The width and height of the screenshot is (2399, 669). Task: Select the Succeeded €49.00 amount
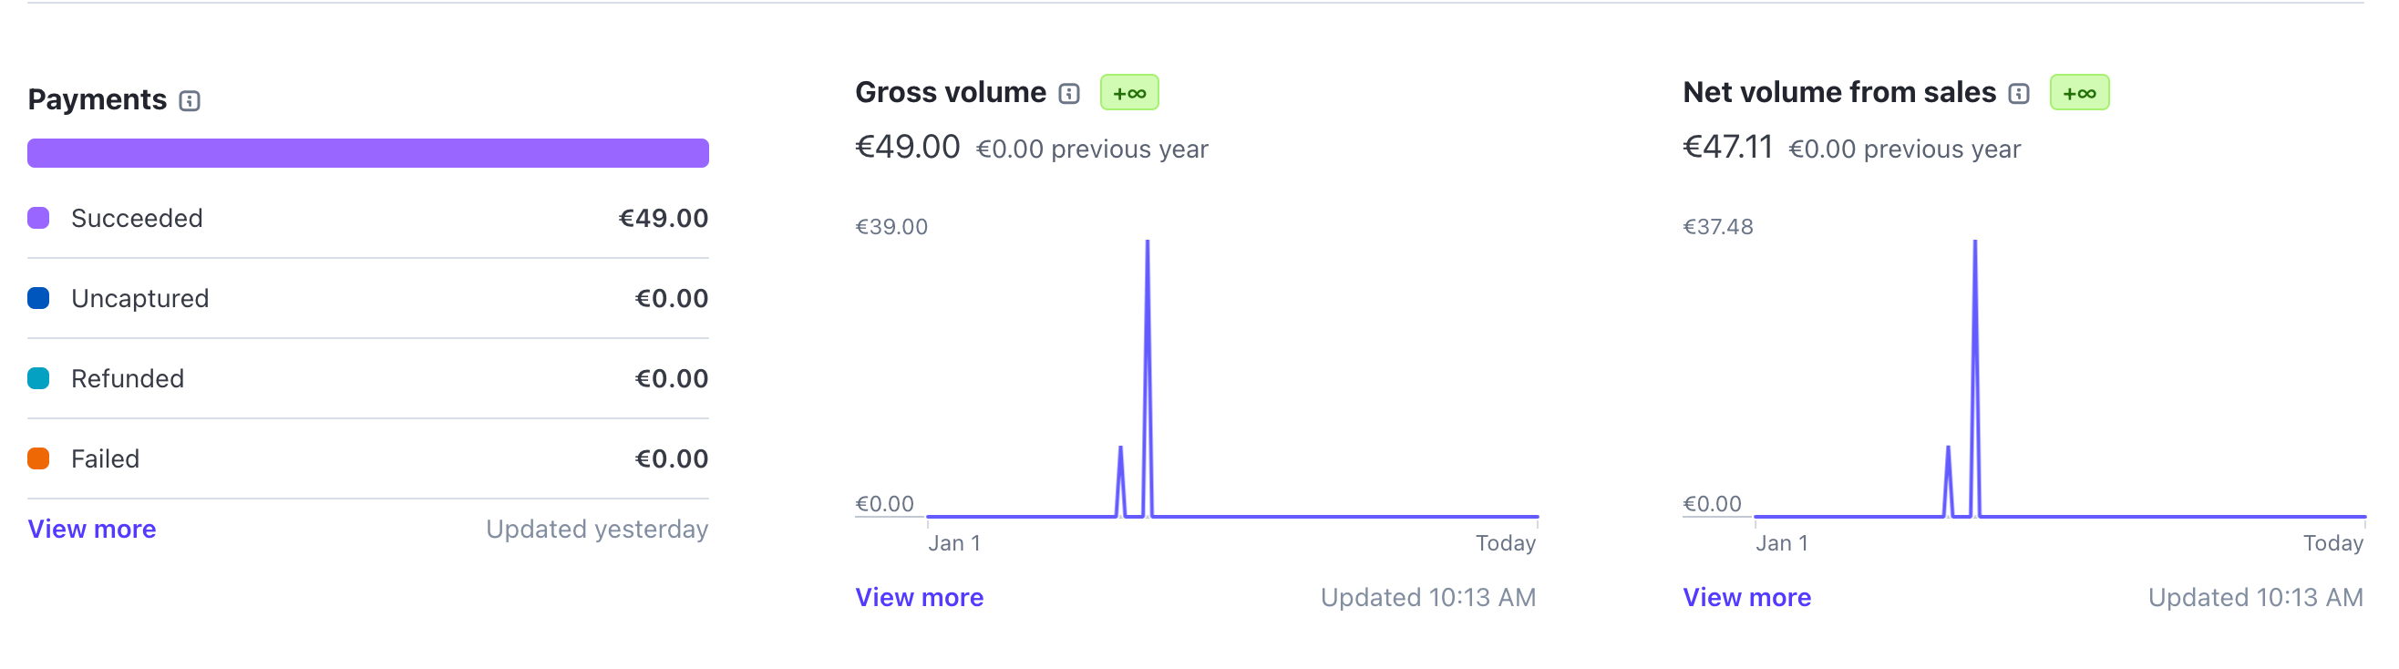pos(663,218)
